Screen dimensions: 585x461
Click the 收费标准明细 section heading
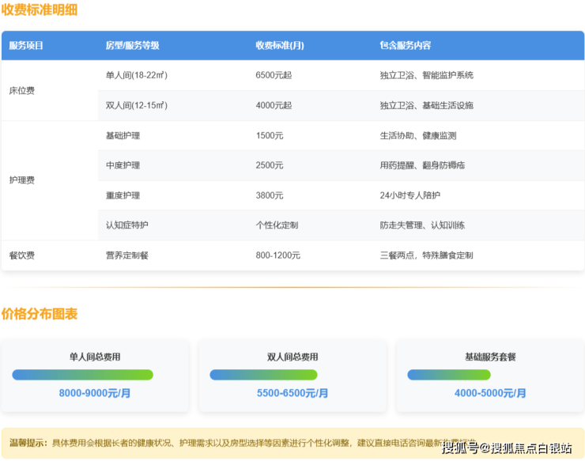pos(39,10)
